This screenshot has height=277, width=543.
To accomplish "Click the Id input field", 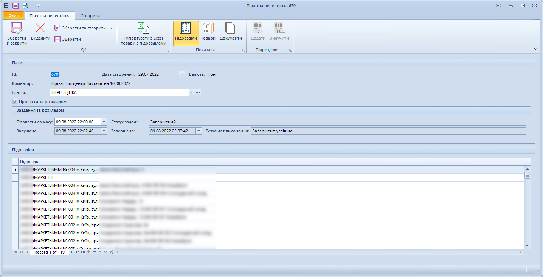I will coord(74,74).
